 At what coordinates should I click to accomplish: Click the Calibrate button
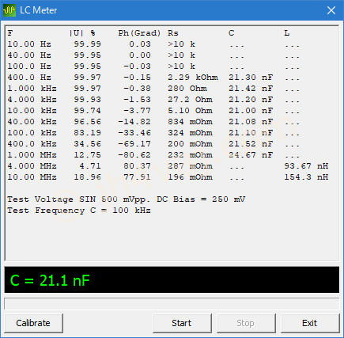point(33,323)
